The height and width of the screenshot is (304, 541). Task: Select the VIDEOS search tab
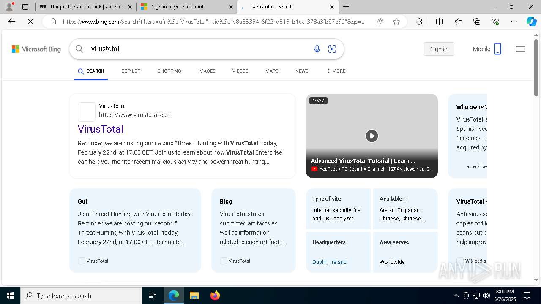(240, 71)
